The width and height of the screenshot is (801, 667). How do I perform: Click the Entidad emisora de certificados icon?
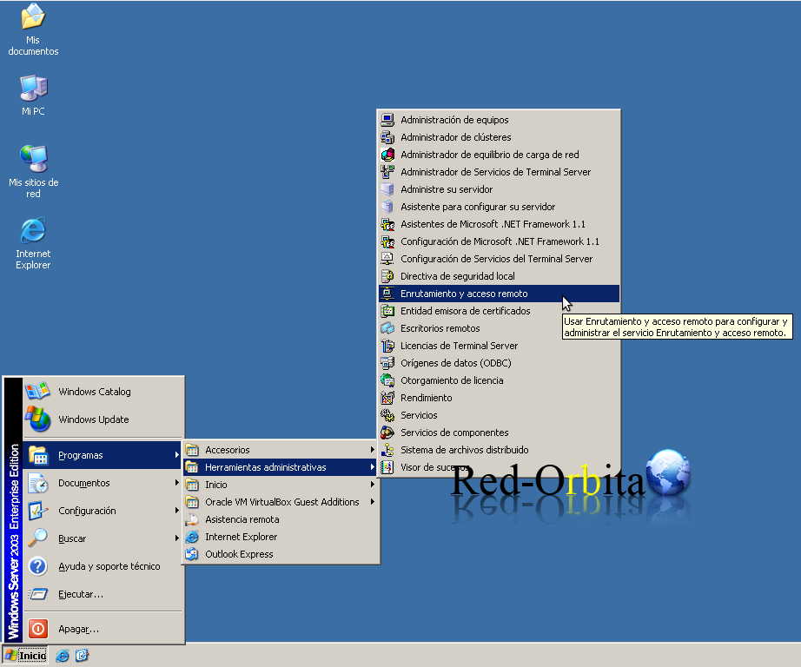(x=387, y=311)
